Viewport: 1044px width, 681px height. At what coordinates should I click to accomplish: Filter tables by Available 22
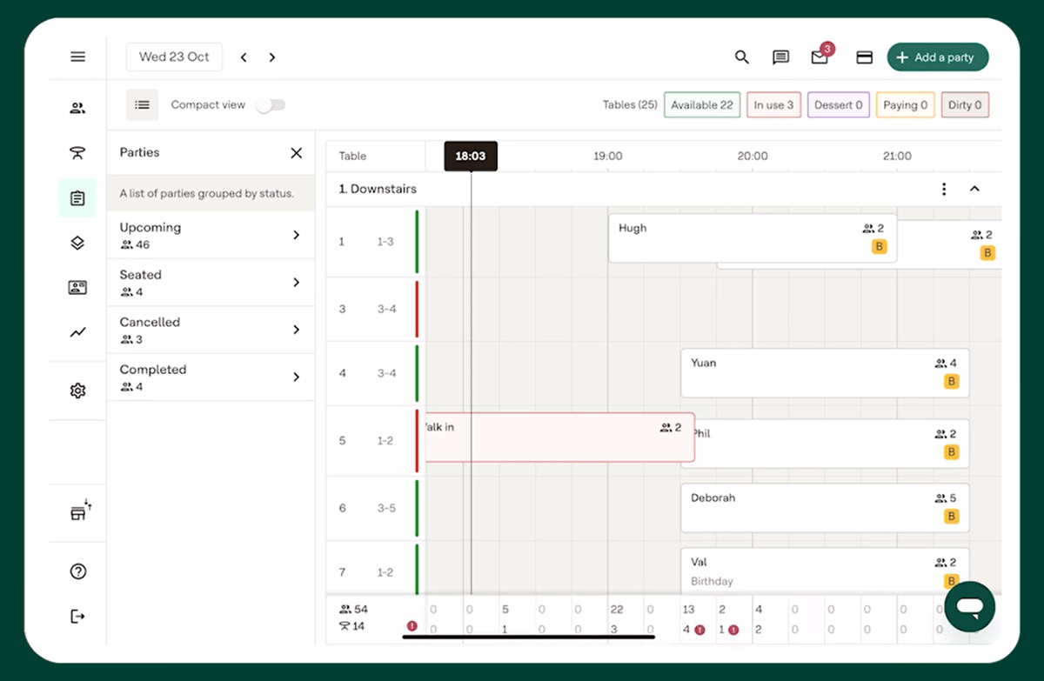(x=701, y=103)
